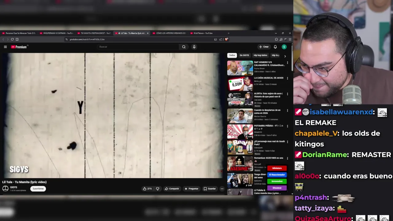Start voice search with the microphone icon
Viewport: 393px width, 221px height.
point(194,47)
